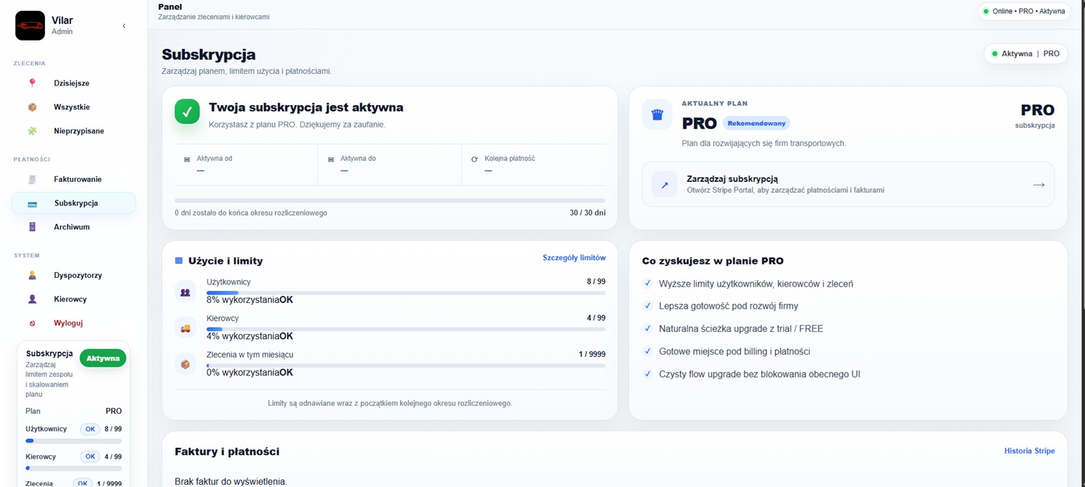Click the Faktury i płatności heading
The image size is (1085, 487).
coord(227,451)
